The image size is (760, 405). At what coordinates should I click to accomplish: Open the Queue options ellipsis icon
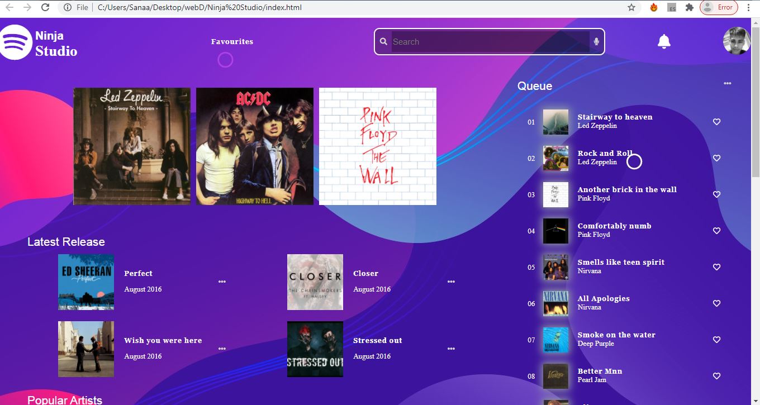[727, 83]
